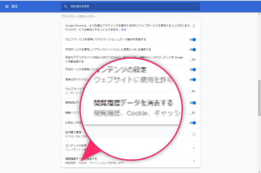Click the vertical scrollbar thumb
The width and height of the screenshot is (261, 173).
pyautogui.click(x=259, y=98)
